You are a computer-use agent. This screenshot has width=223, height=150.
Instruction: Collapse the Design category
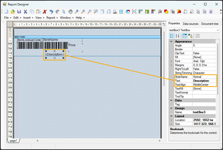tap(171, 108)
